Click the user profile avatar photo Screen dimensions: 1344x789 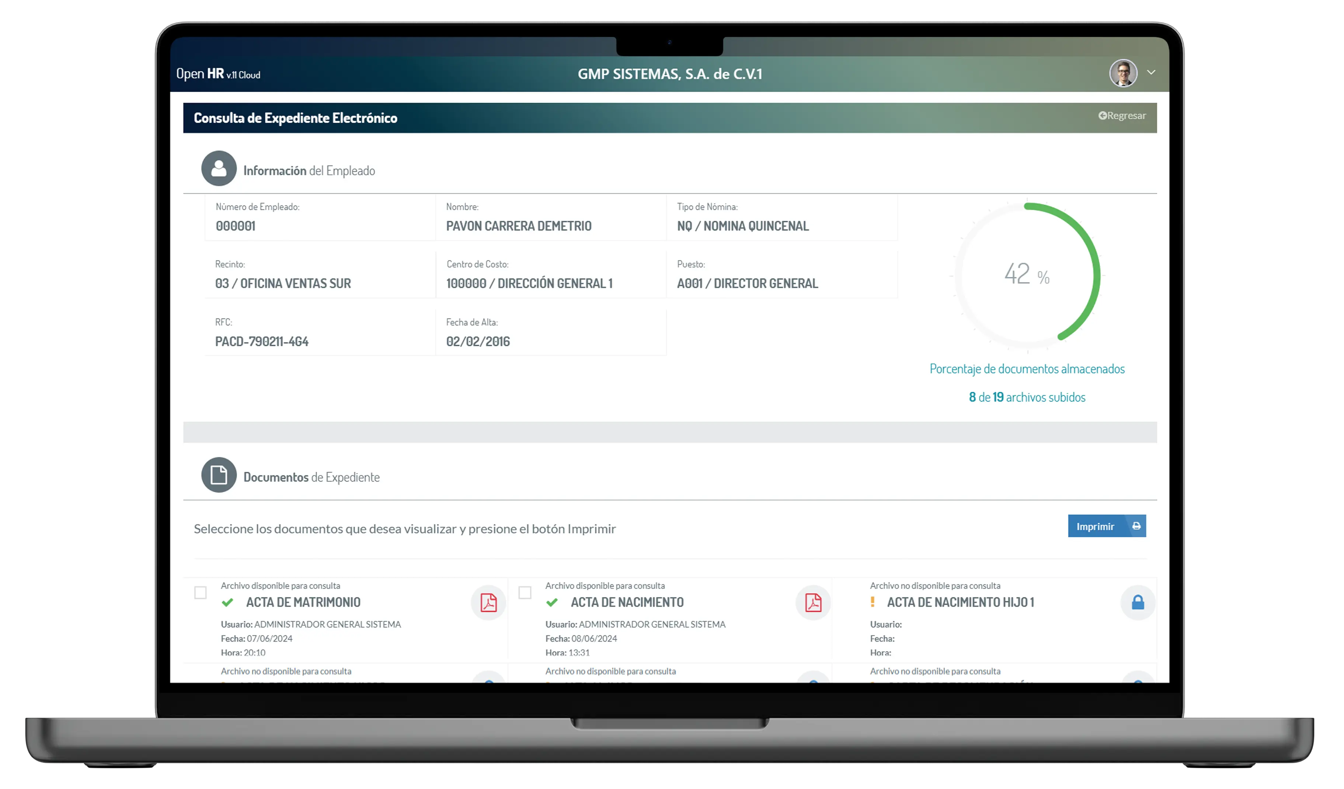(x=1123, y=73)
